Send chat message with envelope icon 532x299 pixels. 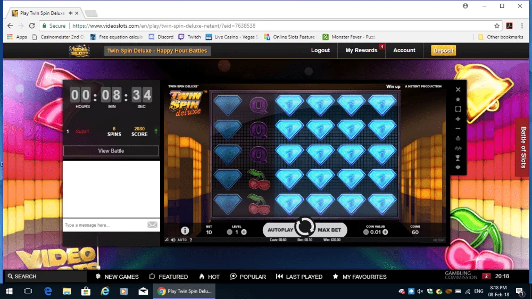[152, 225]
